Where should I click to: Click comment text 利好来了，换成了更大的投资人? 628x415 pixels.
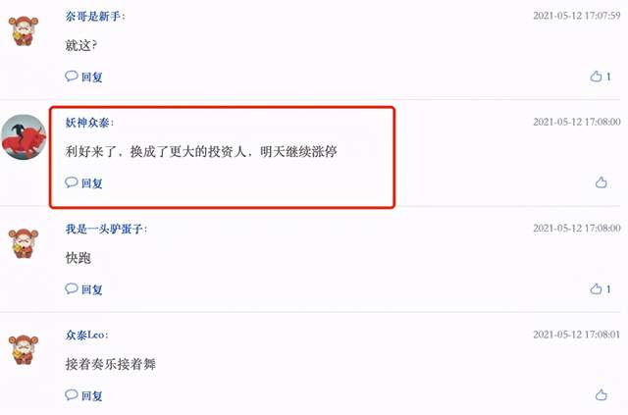(x=155, y=151)
